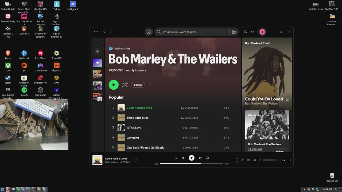Click Follow button in About the artist card
Viewport: 342px width, 192px height.
pos(279,151)
